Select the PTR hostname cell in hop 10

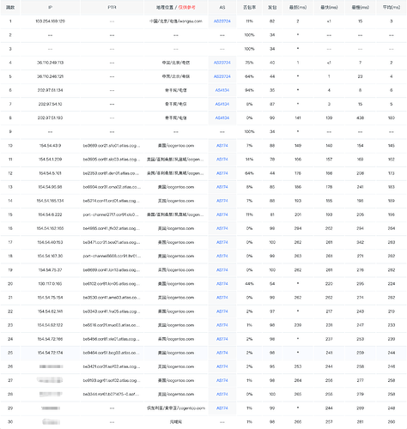112,146
